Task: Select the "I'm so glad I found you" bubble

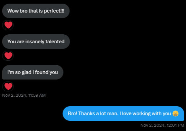Action: click(x=33, y=72)
